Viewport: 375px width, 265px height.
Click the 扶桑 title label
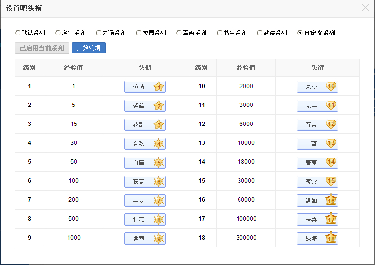click(x=311, y=219)
